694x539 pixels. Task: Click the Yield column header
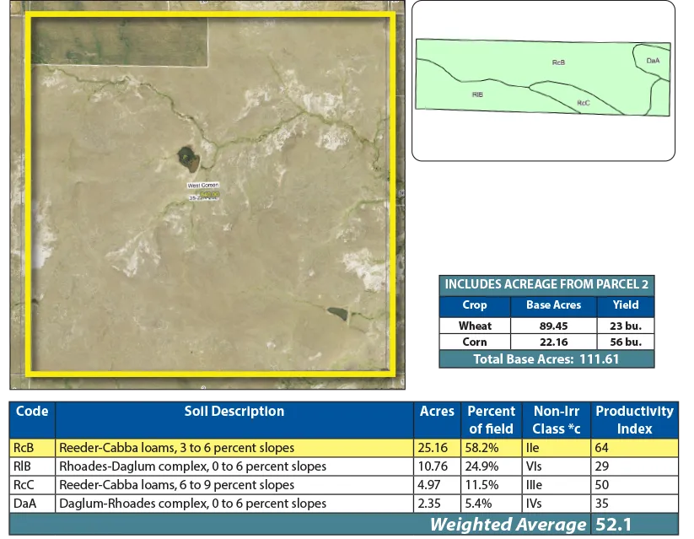click(625, 305)
